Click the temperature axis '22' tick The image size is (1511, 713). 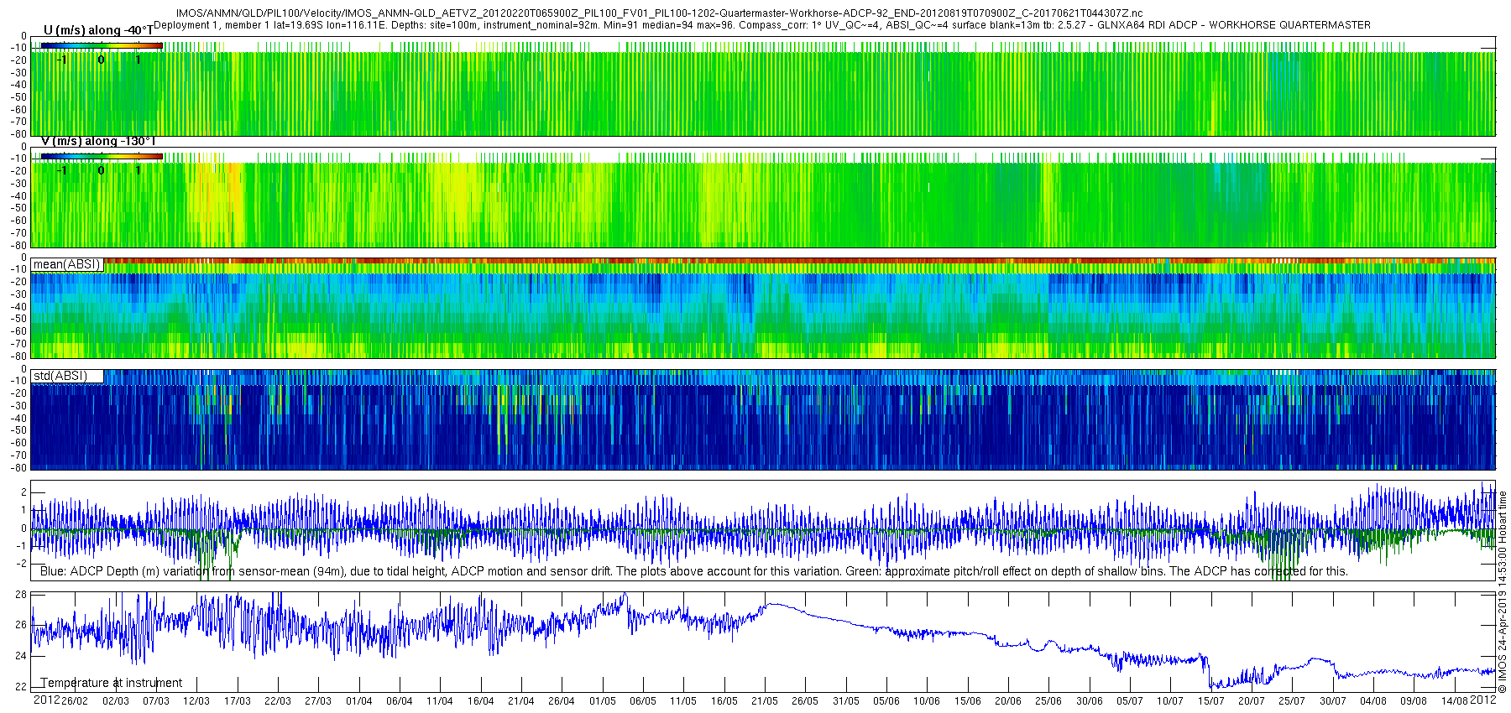(22, 687)
